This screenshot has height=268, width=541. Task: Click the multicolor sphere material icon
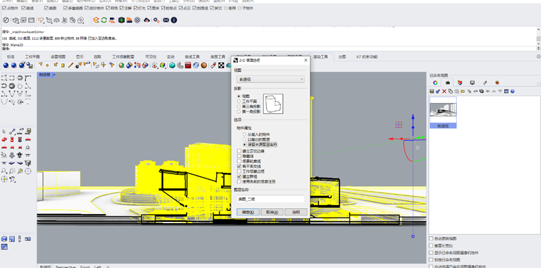(121, 65)
